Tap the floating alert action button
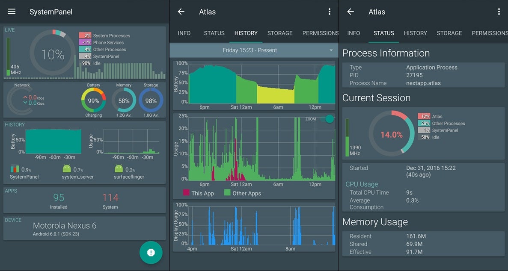508x271 pixels. click(151, 253)
